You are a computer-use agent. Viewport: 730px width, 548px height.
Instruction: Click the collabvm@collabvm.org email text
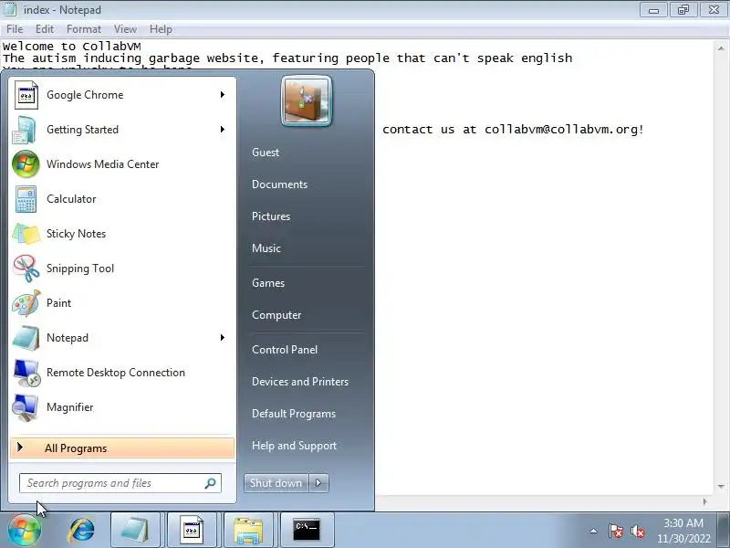click(561, 130)
